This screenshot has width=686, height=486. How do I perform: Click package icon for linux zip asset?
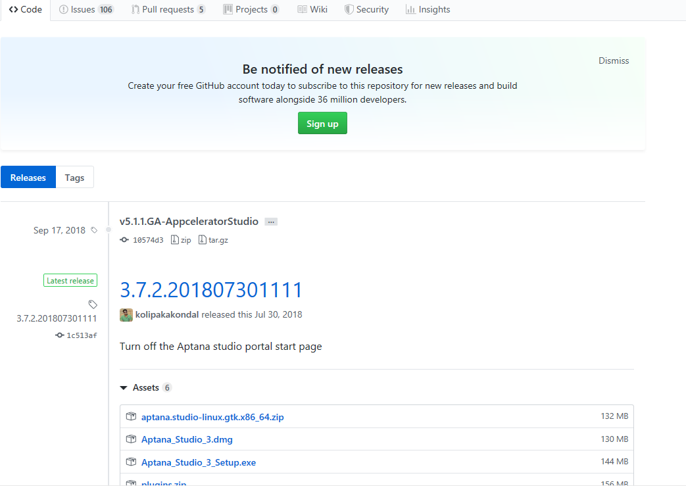(x=132, y=416)
